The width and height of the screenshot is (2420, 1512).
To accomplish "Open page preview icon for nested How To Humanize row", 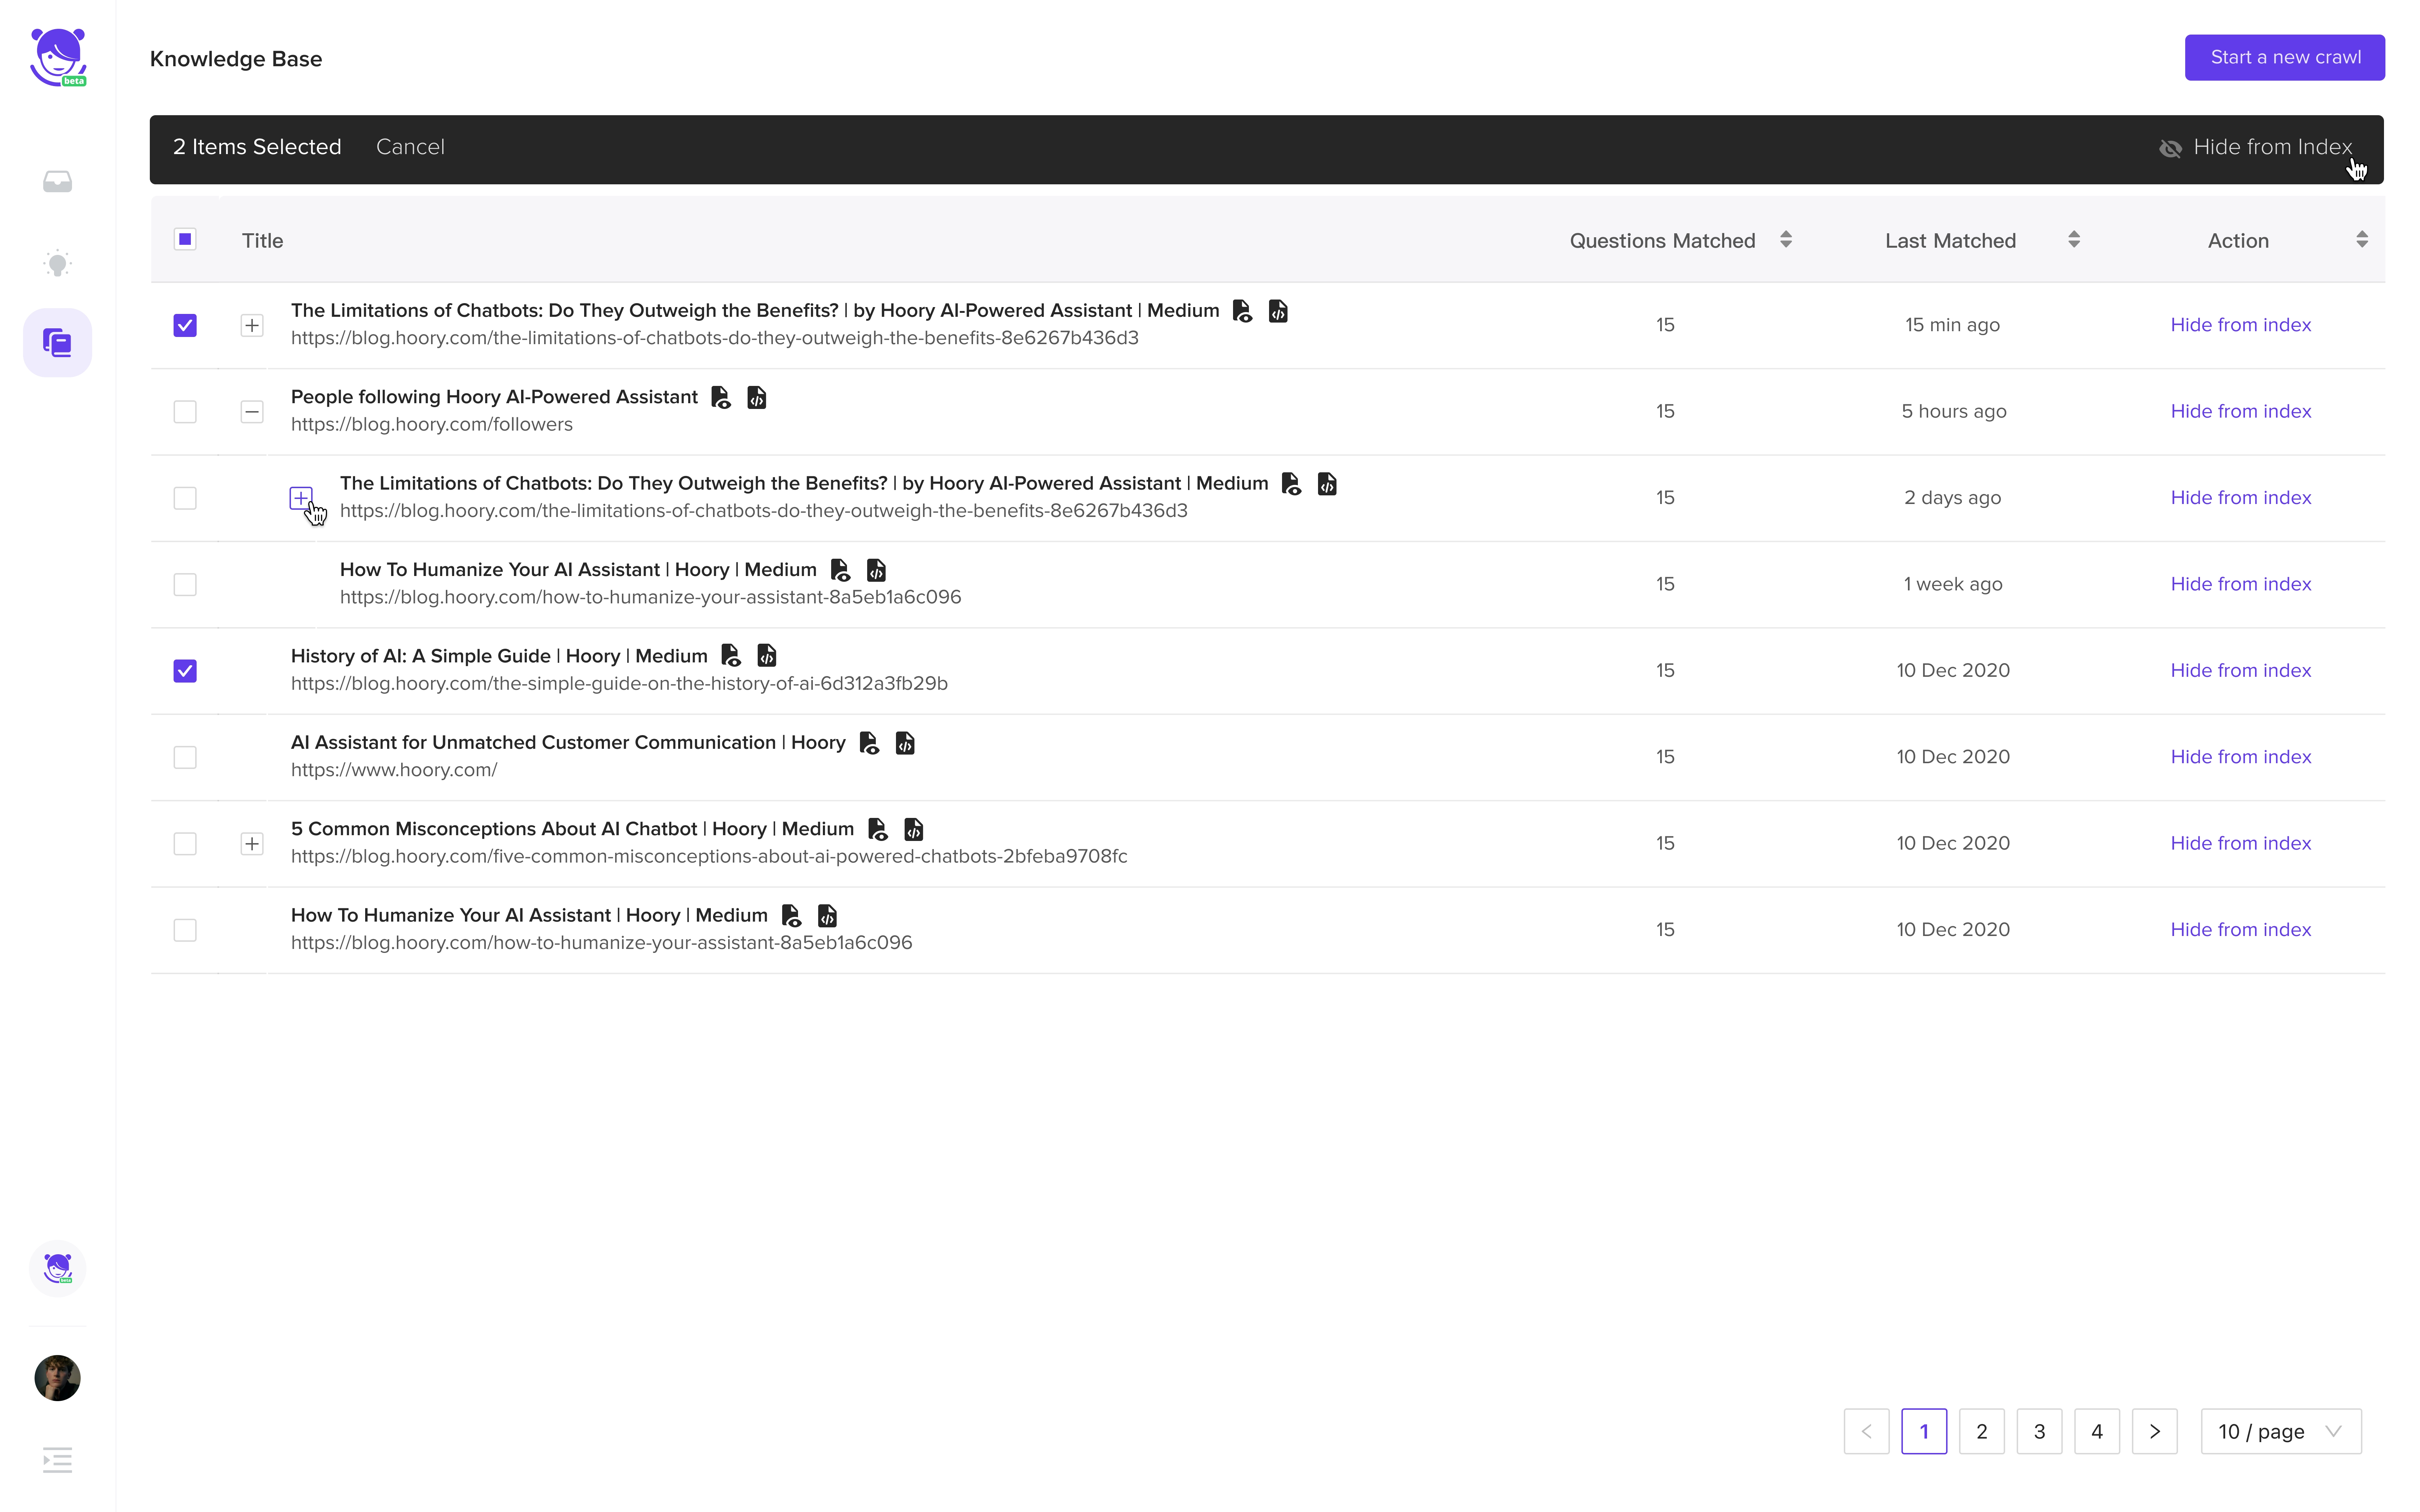I will [x=840, y=570].
